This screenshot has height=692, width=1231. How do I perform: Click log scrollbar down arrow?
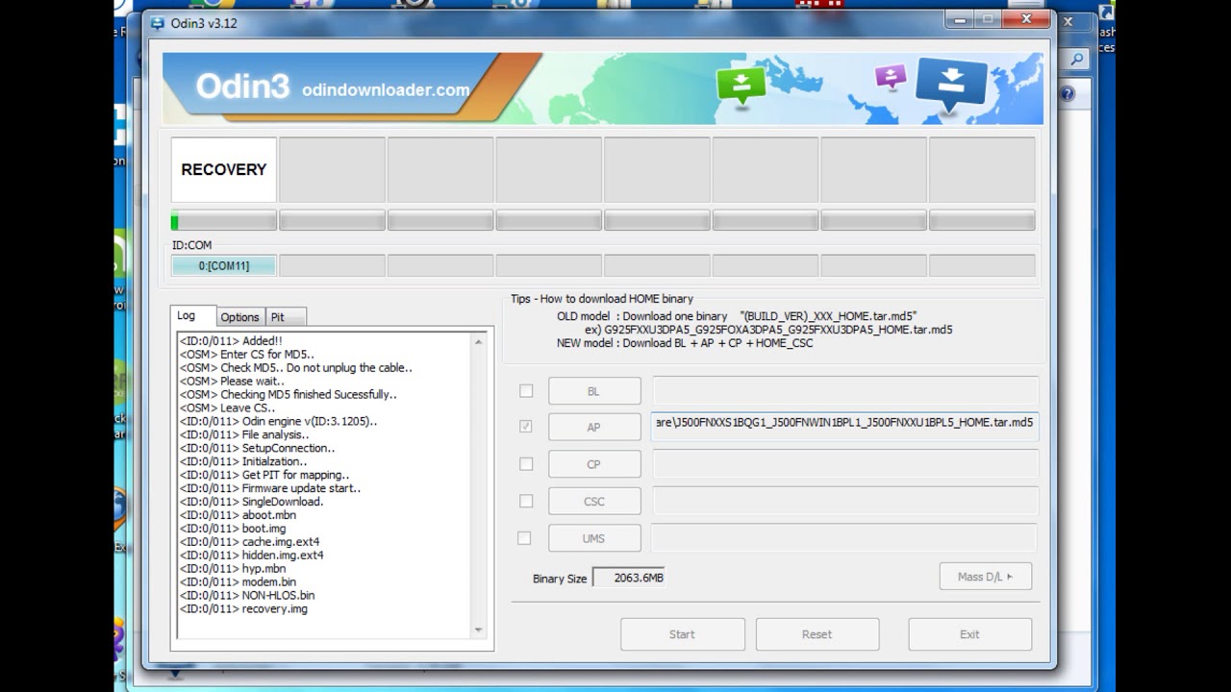click(x=478, y=630)
